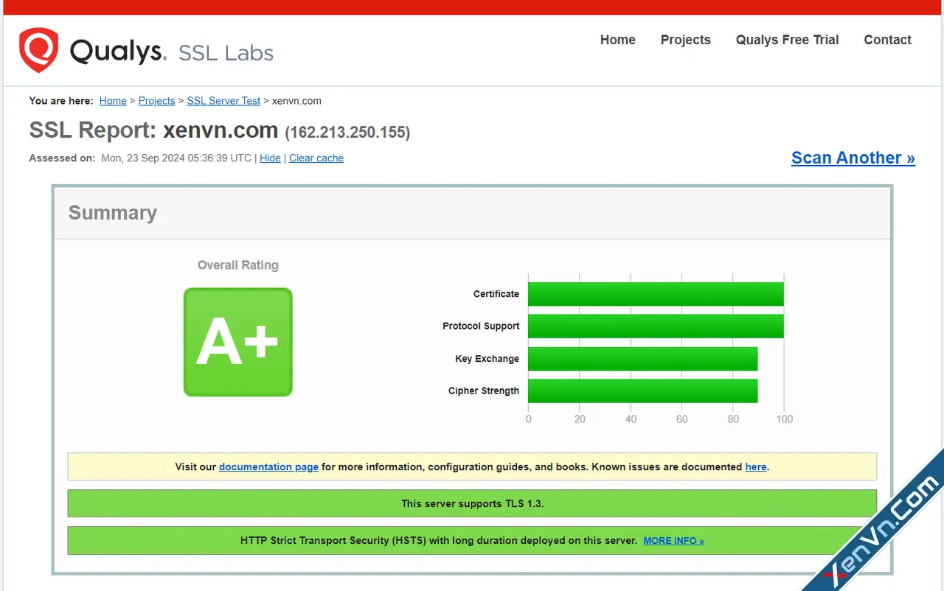Click the Summary section heading

[113, 213]
